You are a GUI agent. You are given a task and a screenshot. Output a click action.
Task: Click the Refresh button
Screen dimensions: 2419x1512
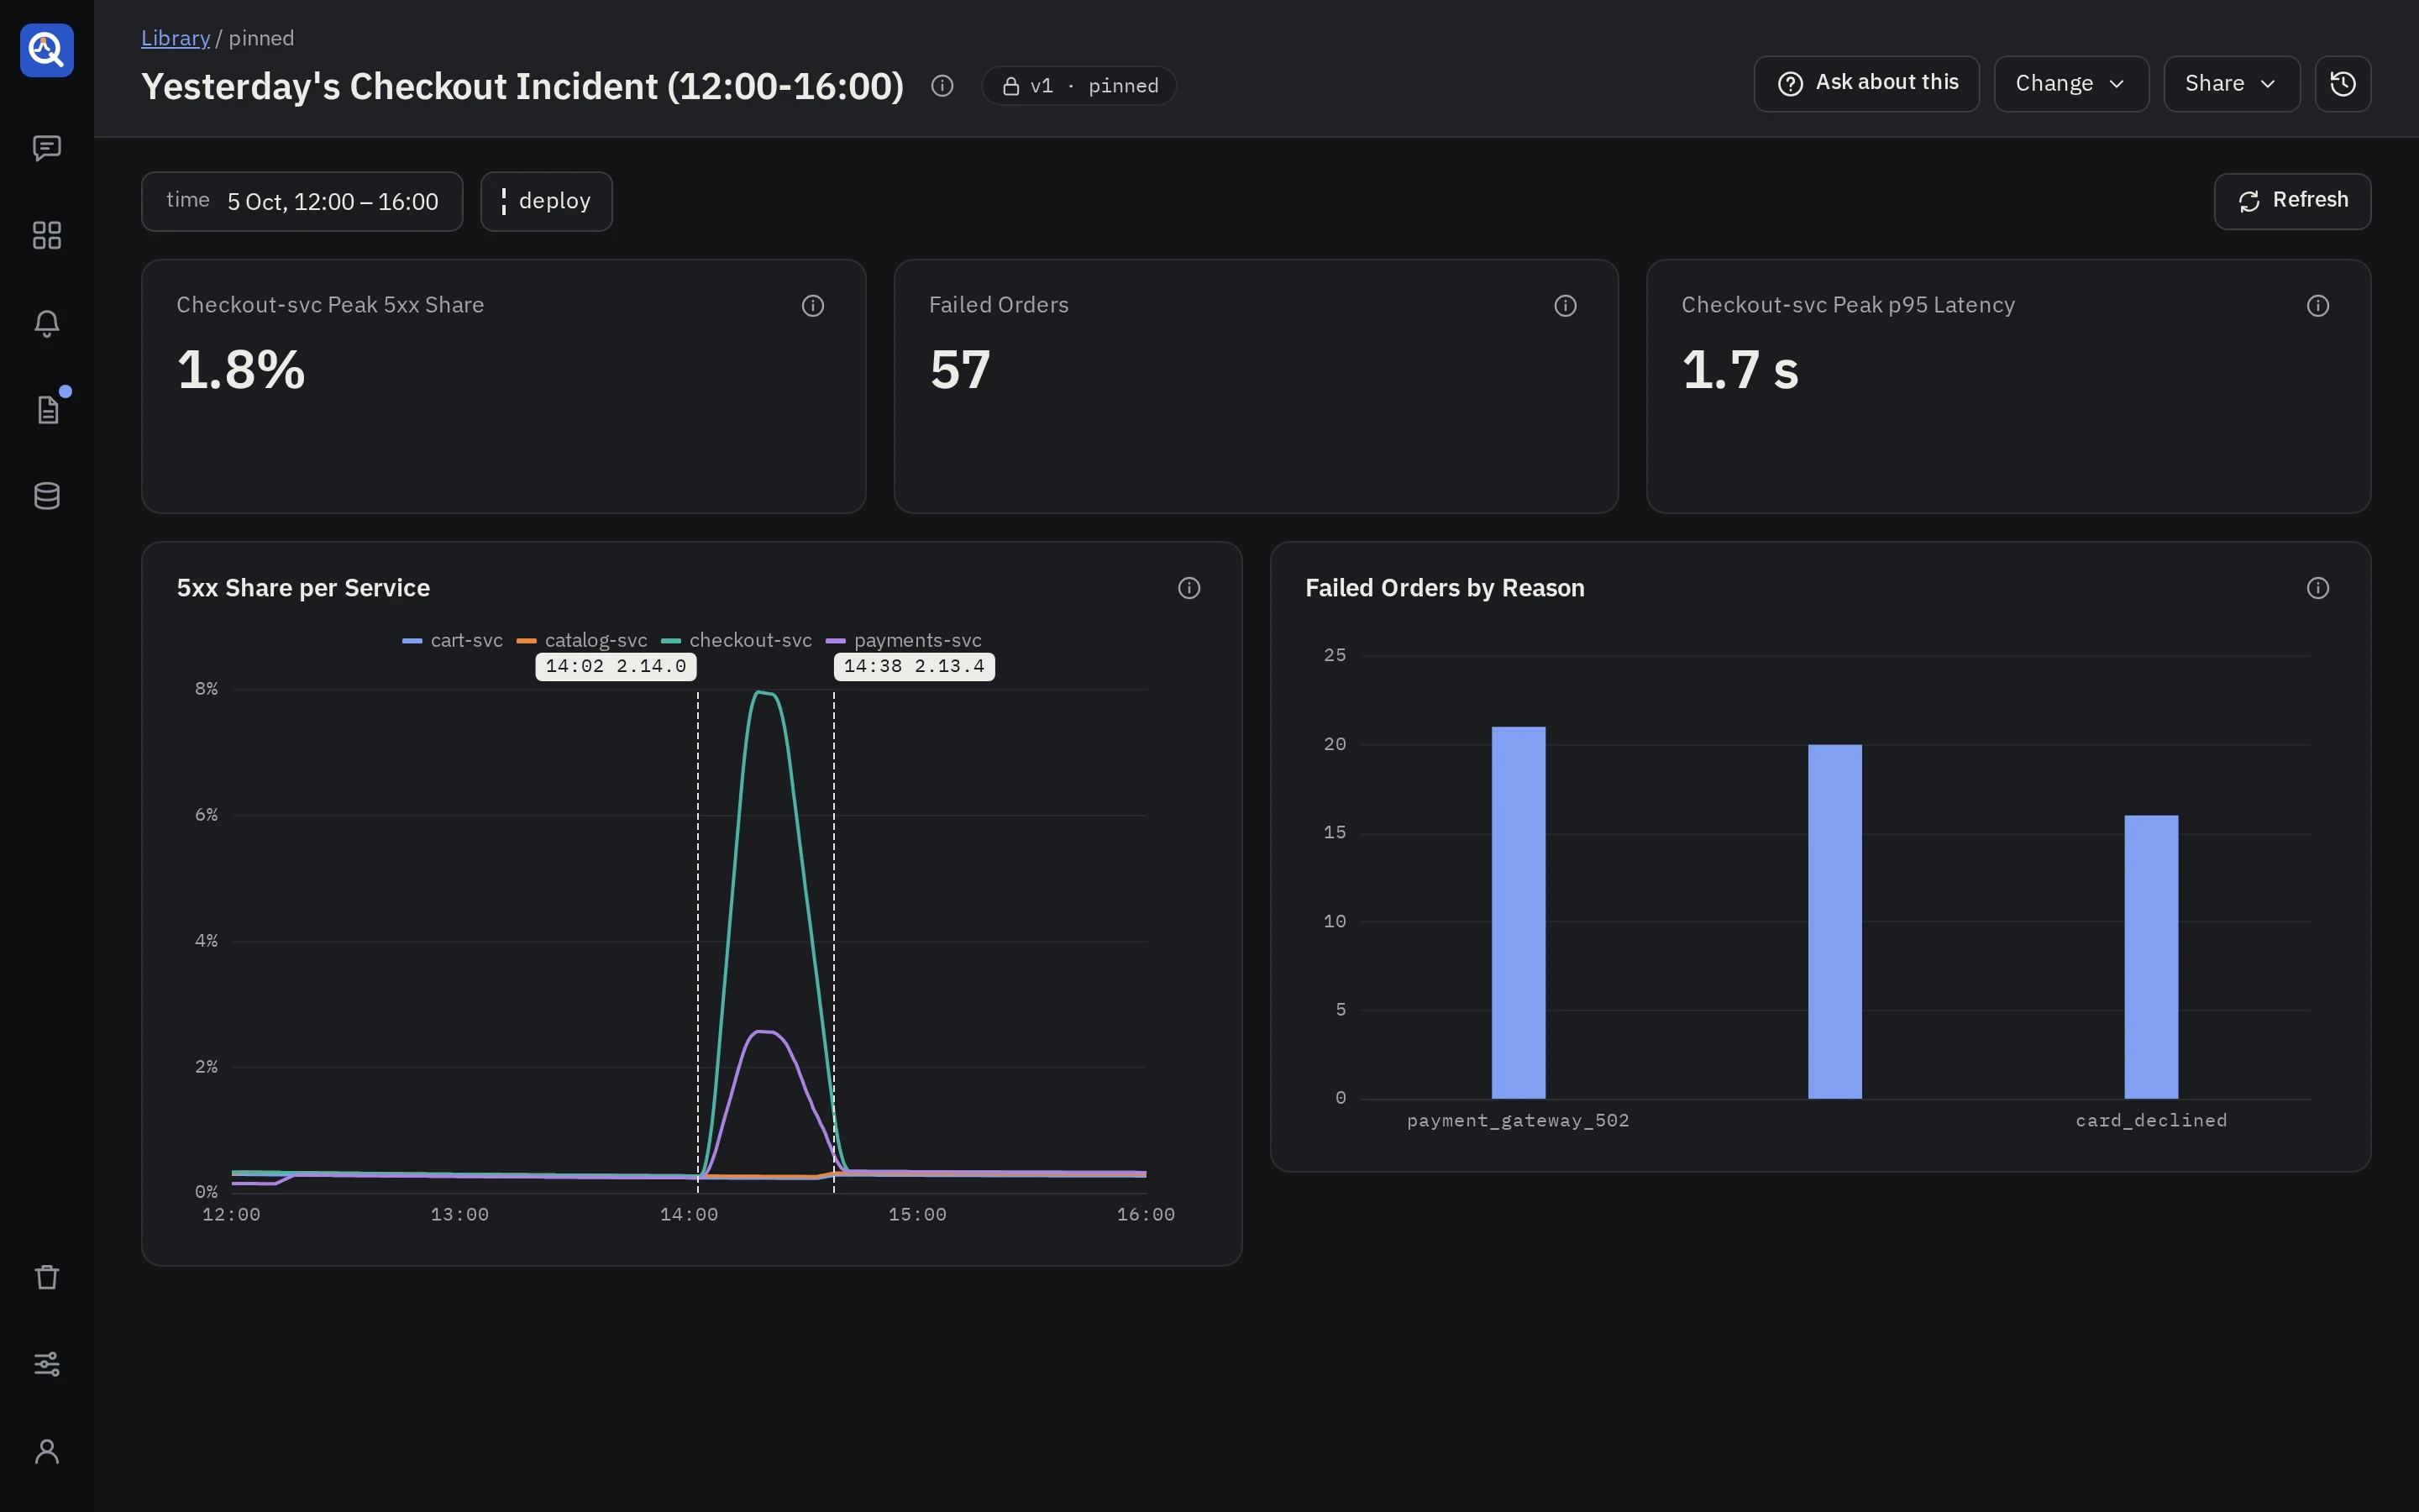pos(2292,201)
